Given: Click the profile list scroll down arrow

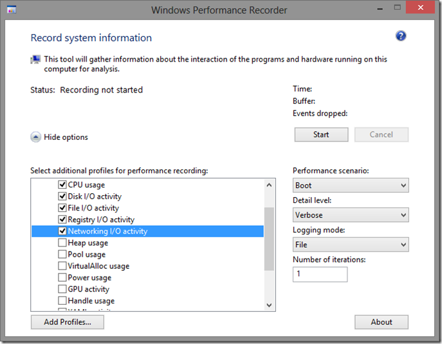Looking at the screenshot, I should point(269,305).
